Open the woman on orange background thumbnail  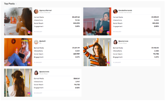click(x=18, y=52)
